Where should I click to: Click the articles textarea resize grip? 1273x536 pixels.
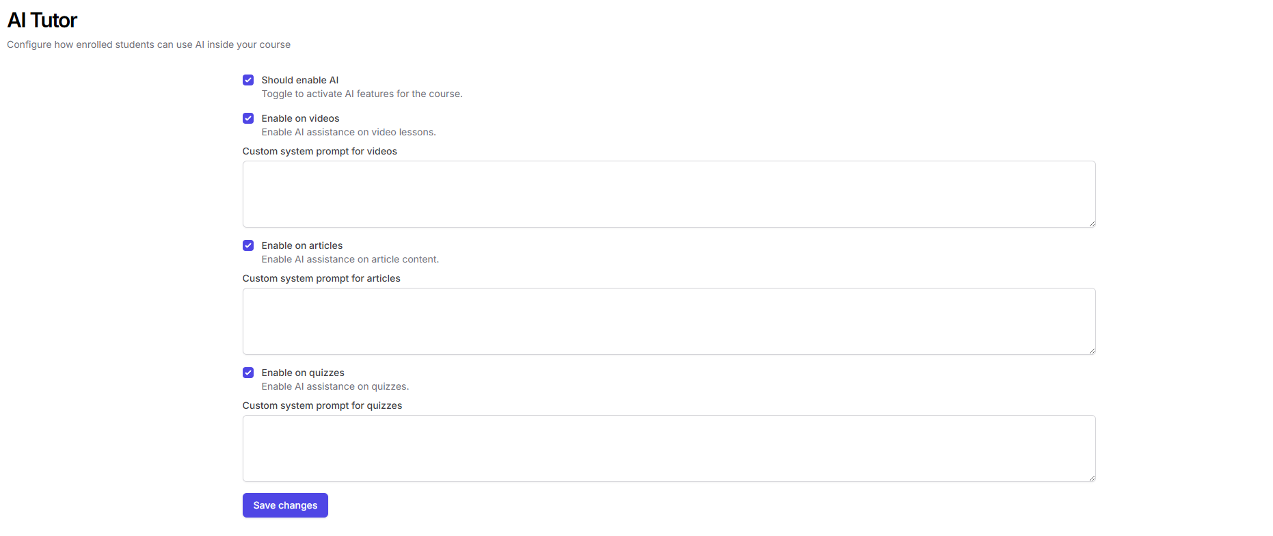click(1092, 351)
